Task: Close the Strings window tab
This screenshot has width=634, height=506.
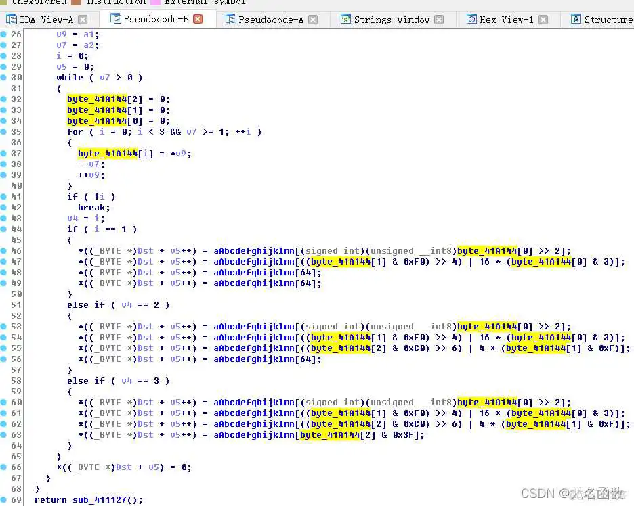Action: click(439, 20)
